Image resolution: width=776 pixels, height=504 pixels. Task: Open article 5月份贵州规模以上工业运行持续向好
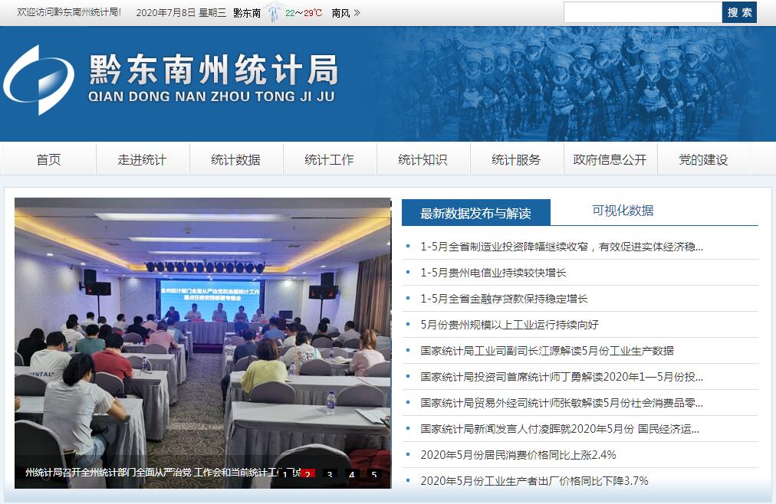click(x=509, y=325)
